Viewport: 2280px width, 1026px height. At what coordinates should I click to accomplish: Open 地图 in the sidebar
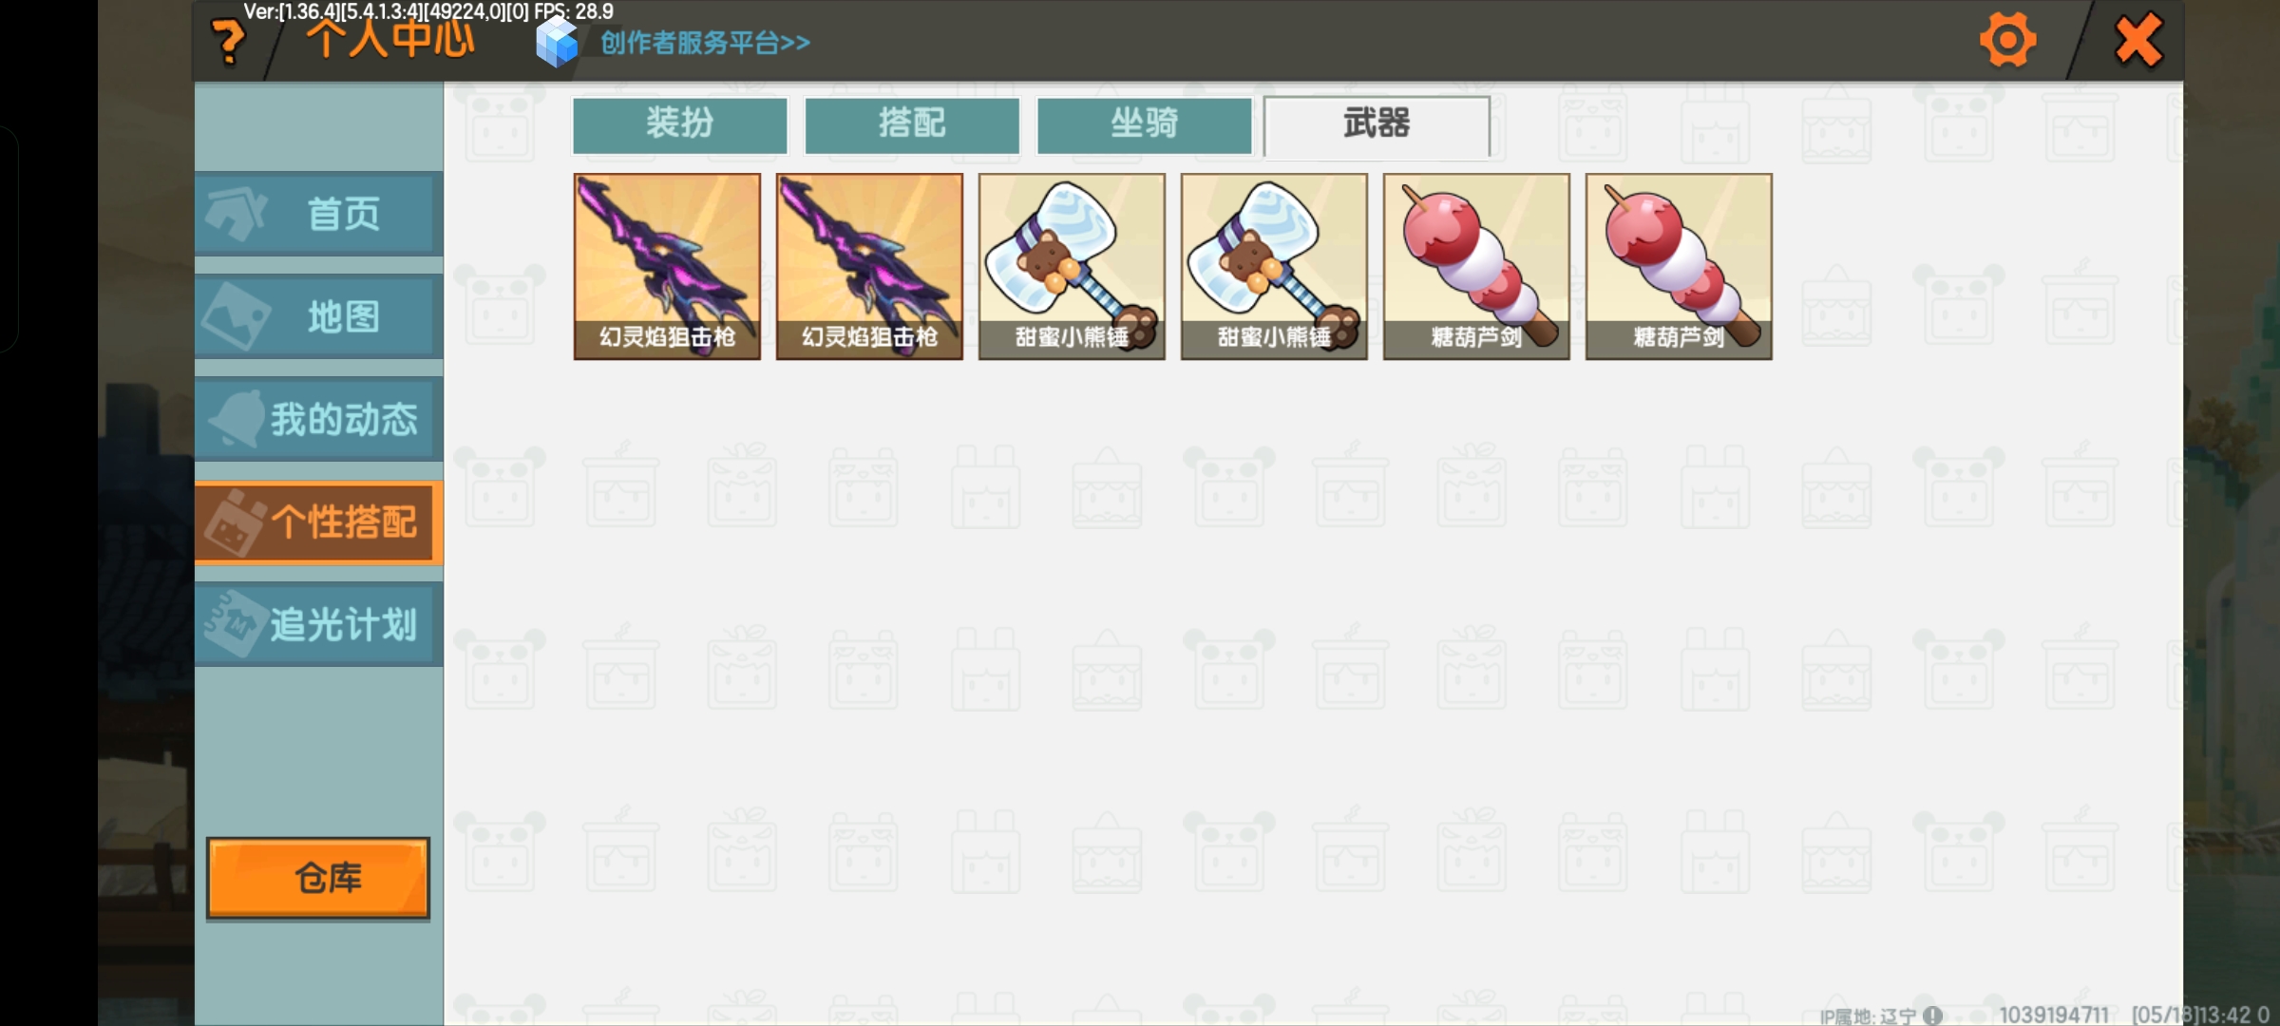[x=318, y=316]
